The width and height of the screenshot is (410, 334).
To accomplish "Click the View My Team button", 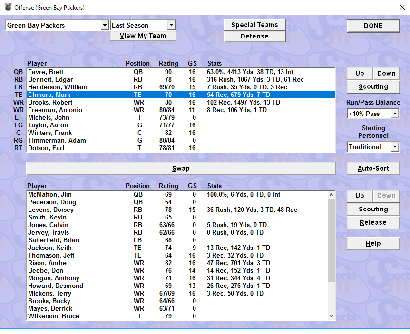I will click(143, 36).
